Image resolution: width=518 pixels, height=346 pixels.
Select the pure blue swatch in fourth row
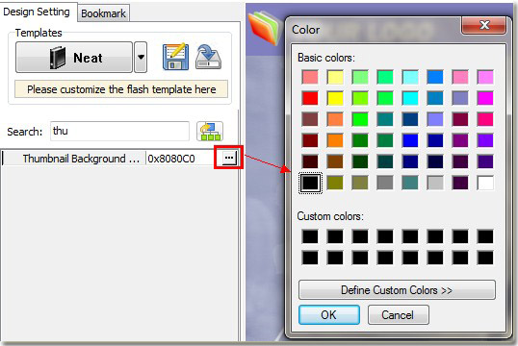pyautogui.click(x=410, y=140)
